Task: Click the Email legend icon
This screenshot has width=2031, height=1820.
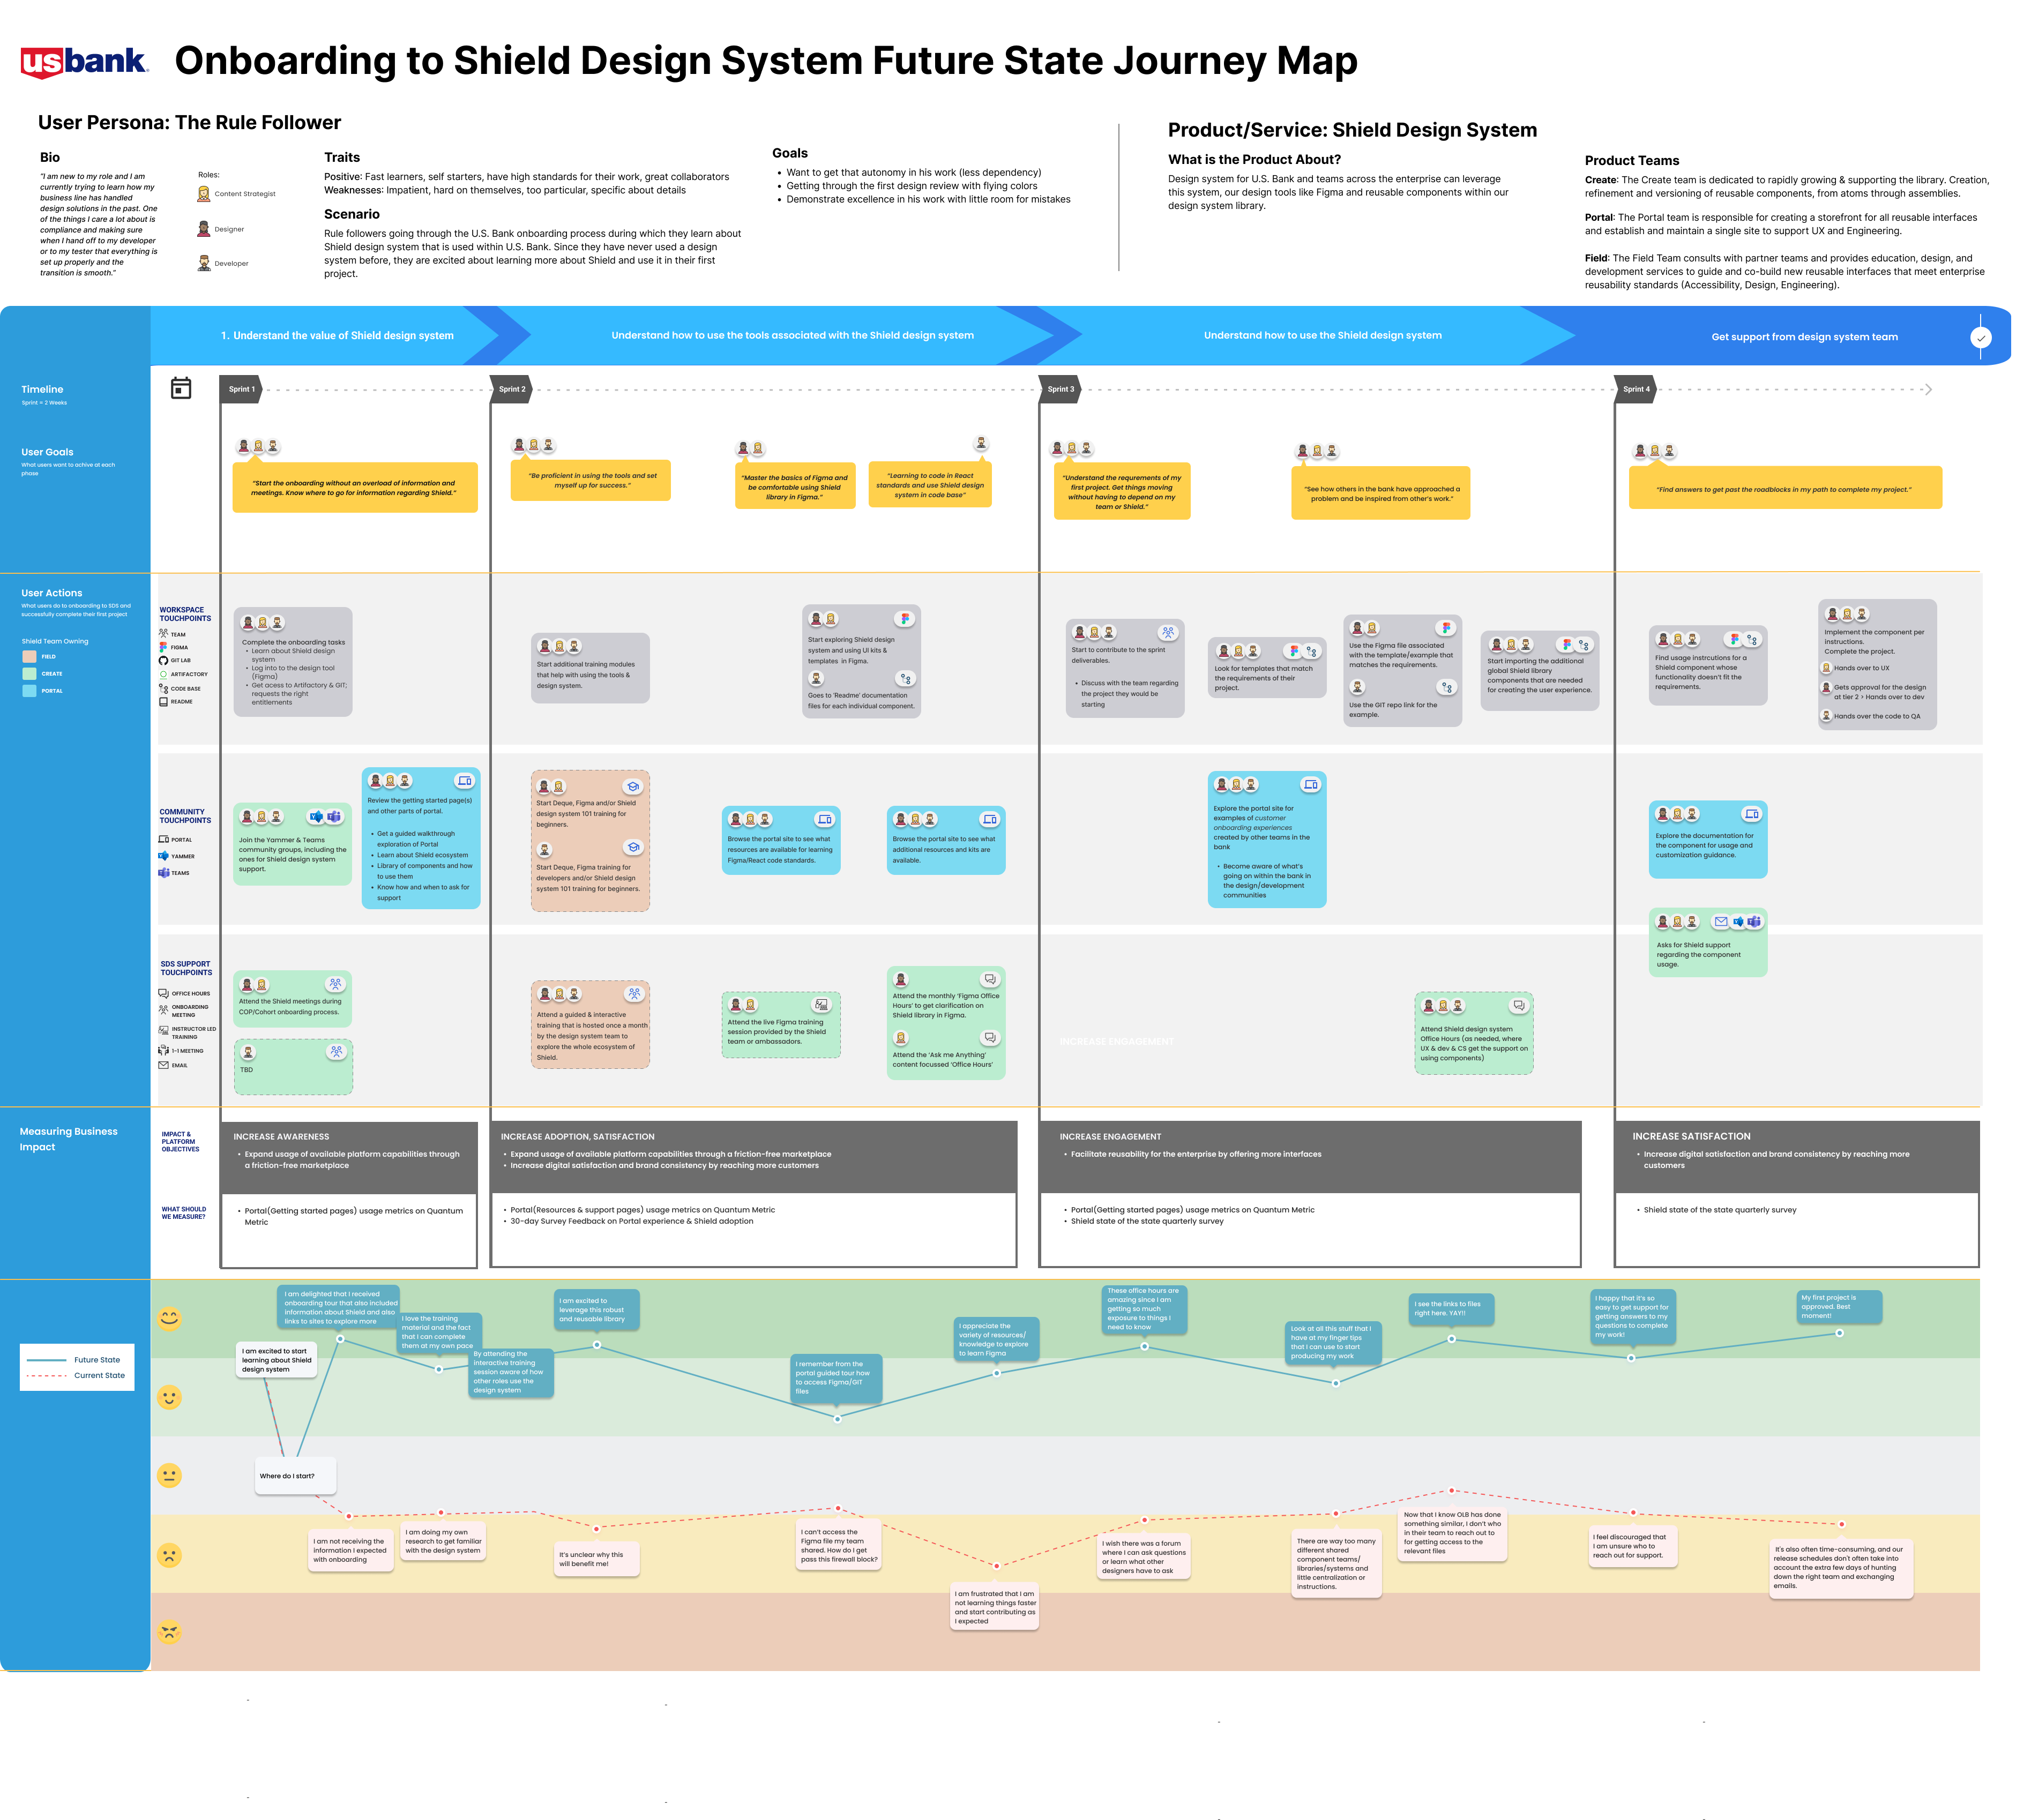Action: (163, 1065)
